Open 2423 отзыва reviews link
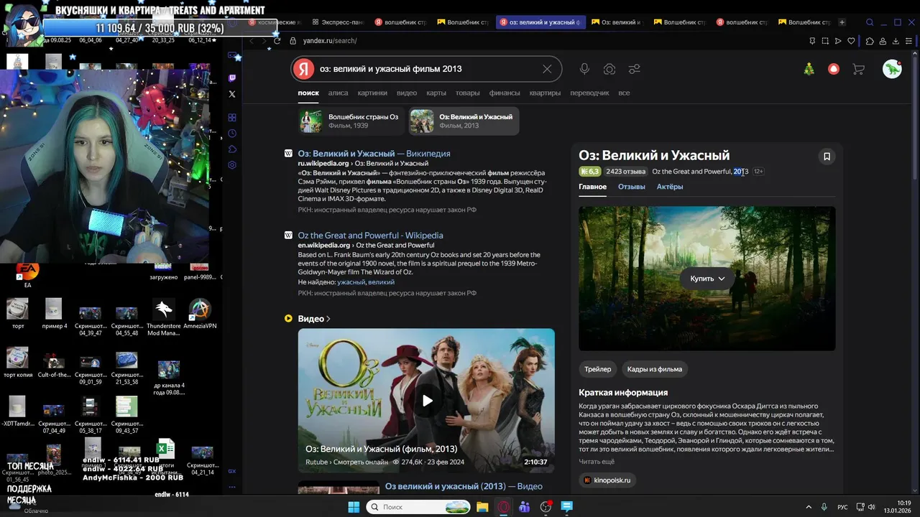The height and width of the screenshot is (517, 920). [625, 172]
